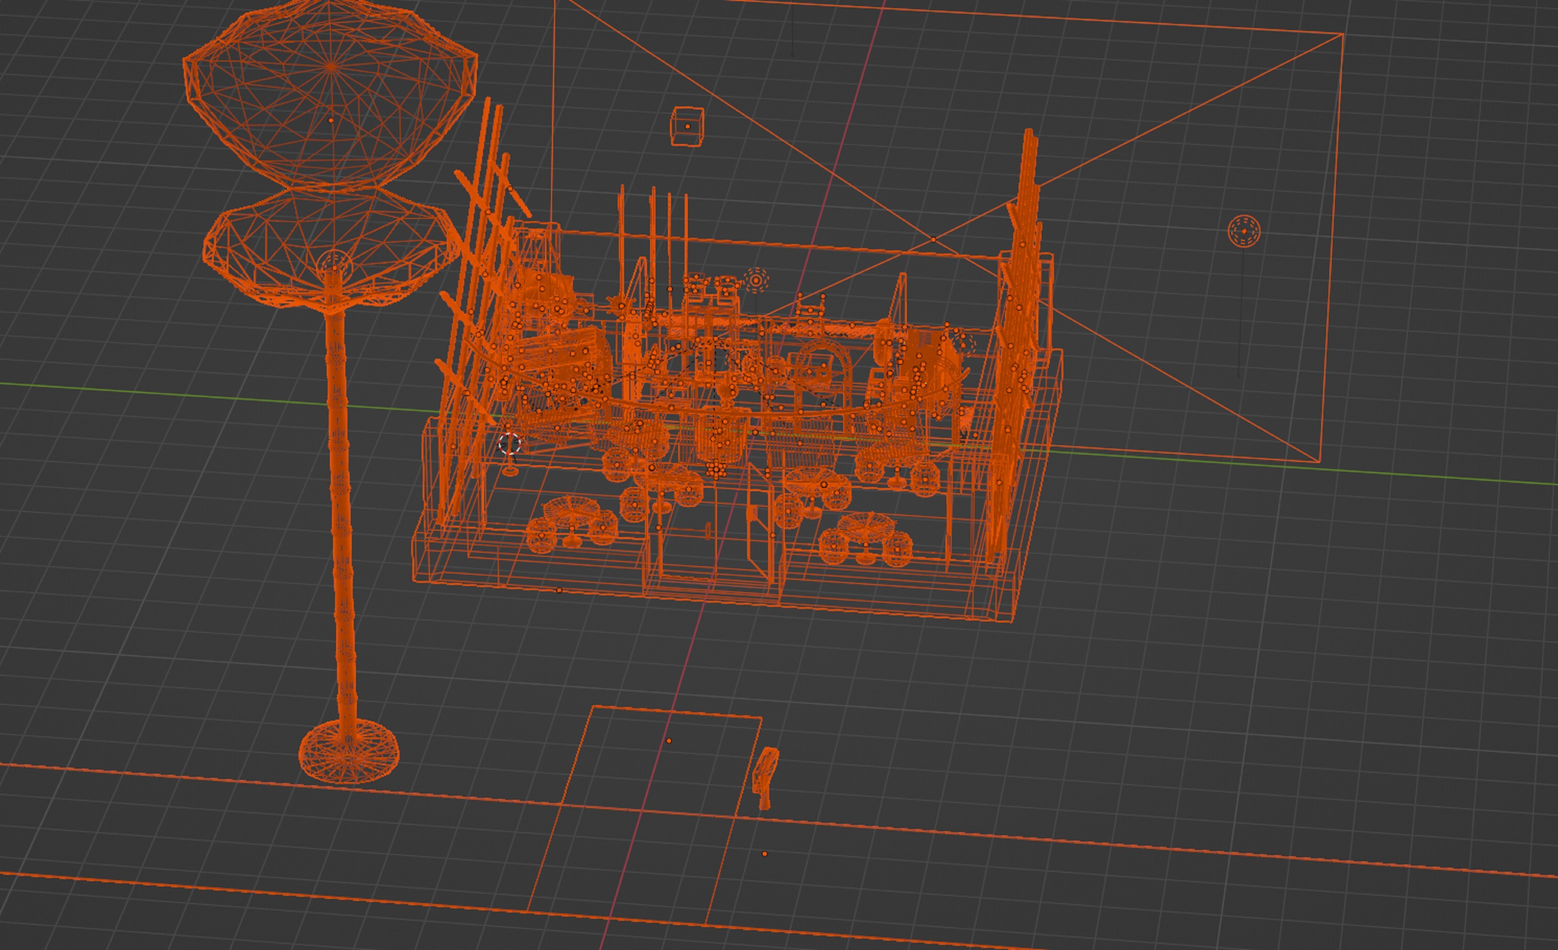Image resolution: width=1558 pixels, height=950 pixels.
Task: Click the origin dot inside the floor plane
Action: [669, 741]
